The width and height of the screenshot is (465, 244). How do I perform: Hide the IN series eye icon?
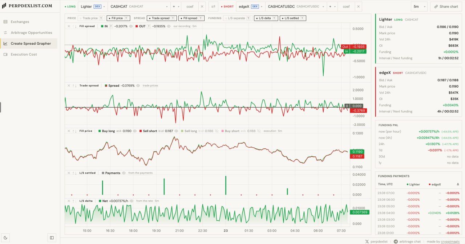(131, 26)
